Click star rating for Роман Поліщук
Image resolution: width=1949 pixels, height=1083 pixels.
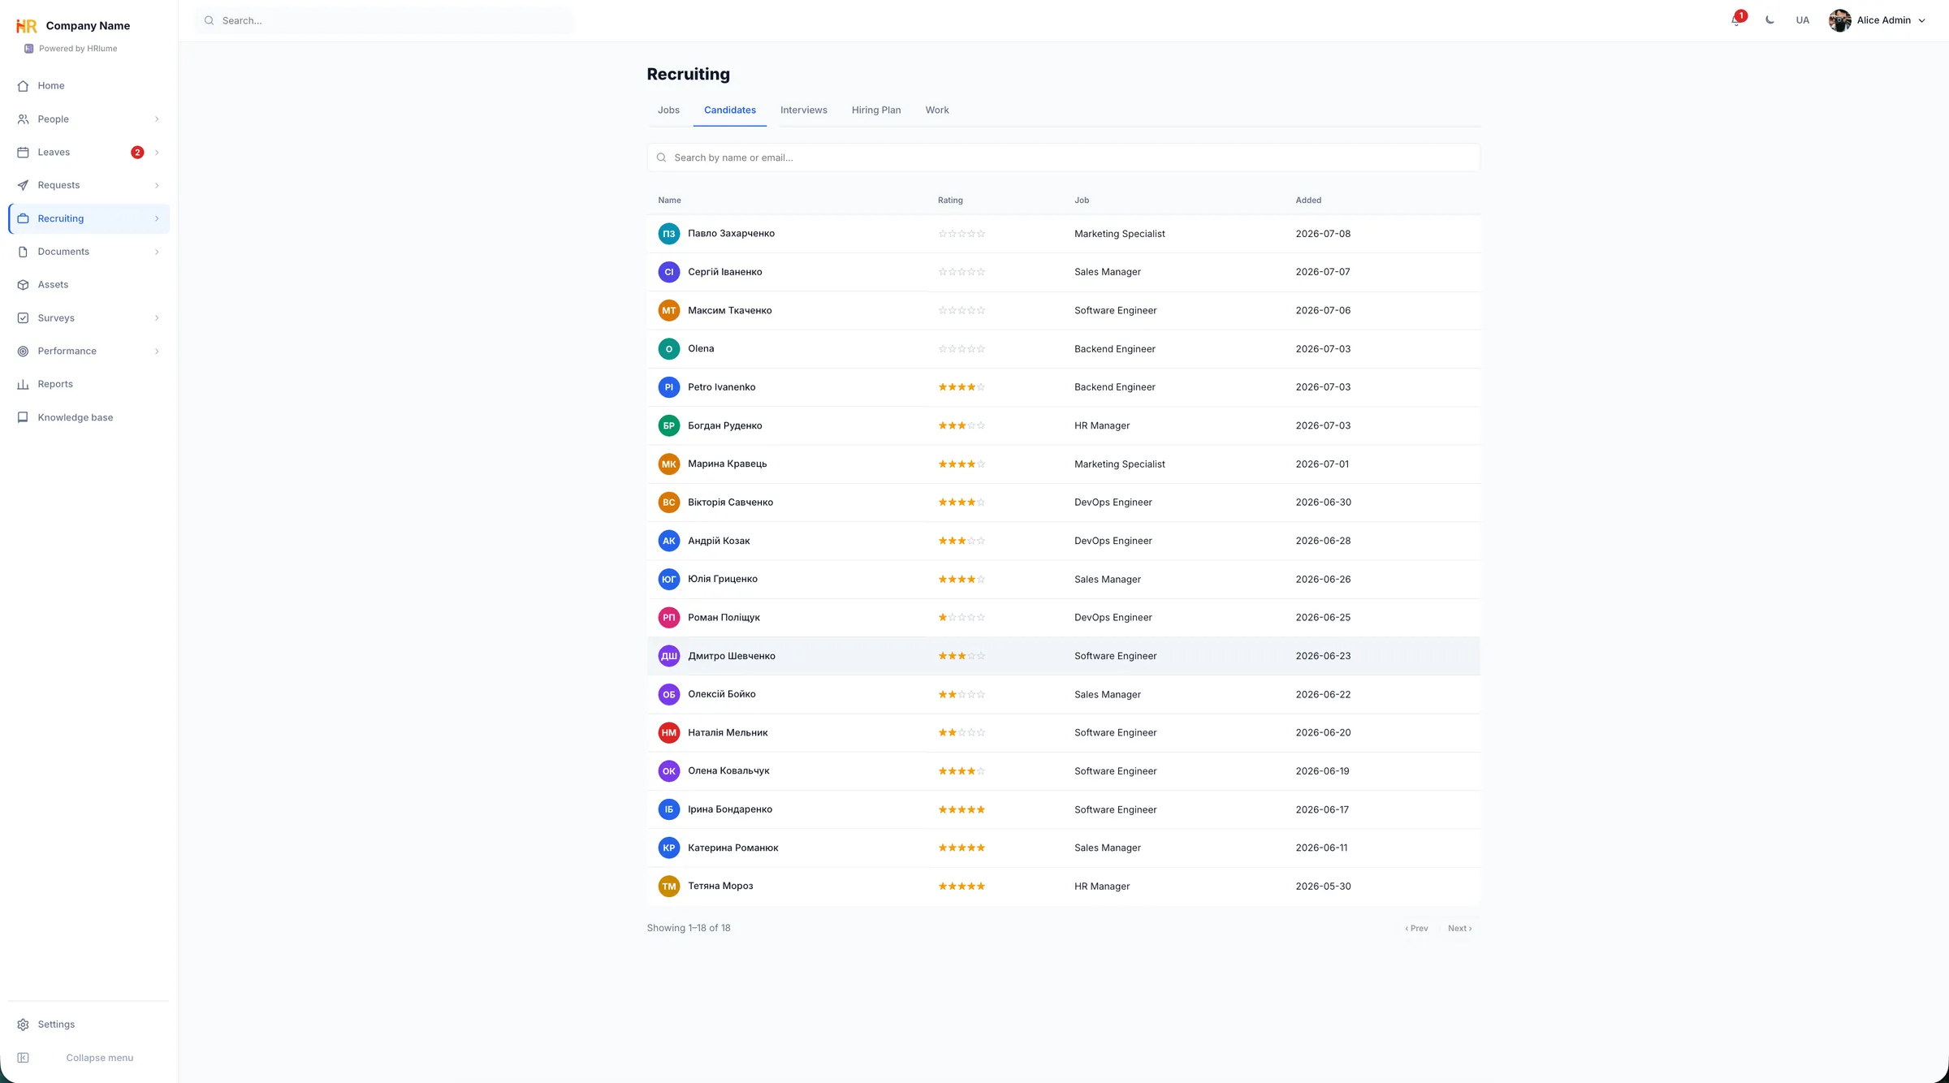click(962, 618)
